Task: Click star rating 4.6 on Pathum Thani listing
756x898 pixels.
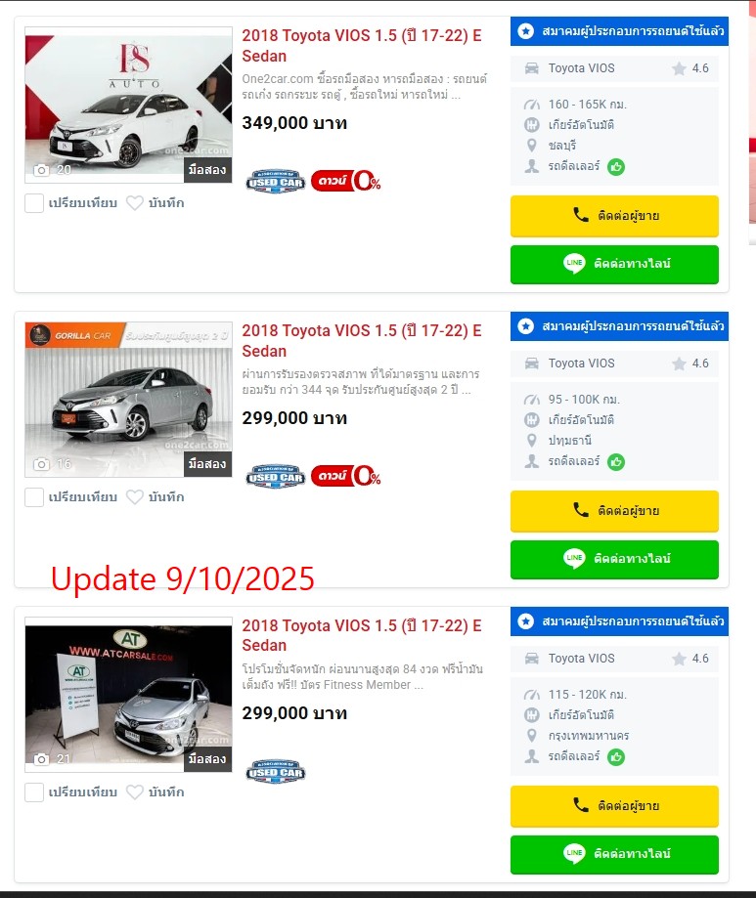Action: (x=690, y=363)
